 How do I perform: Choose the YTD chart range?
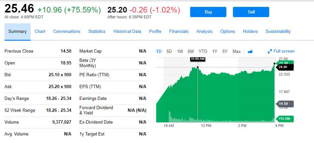[203, 51]
